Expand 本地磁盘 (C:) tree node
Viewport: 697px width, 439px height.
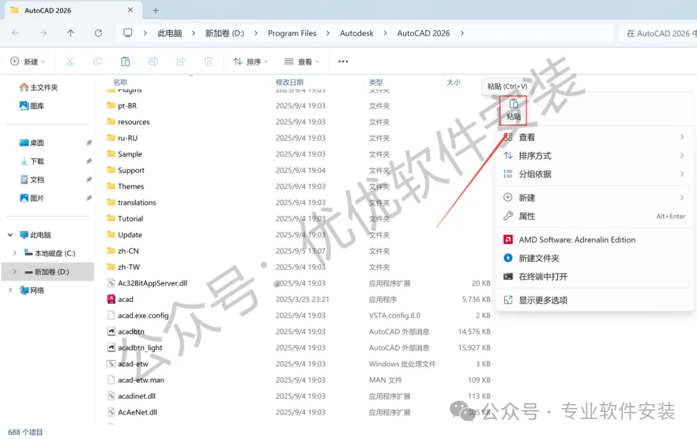coord(15,253)
